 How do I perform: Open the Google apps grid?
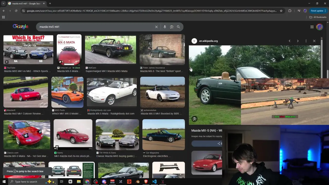312,27
